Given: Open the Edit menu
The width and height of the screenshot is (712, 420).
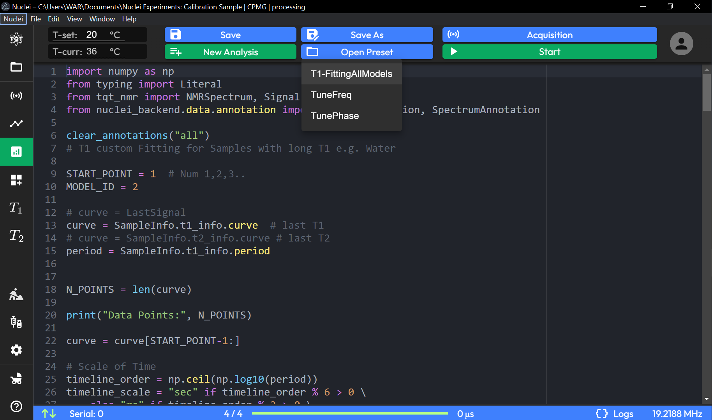Looking at the screenshot, I should pos(54,19).
